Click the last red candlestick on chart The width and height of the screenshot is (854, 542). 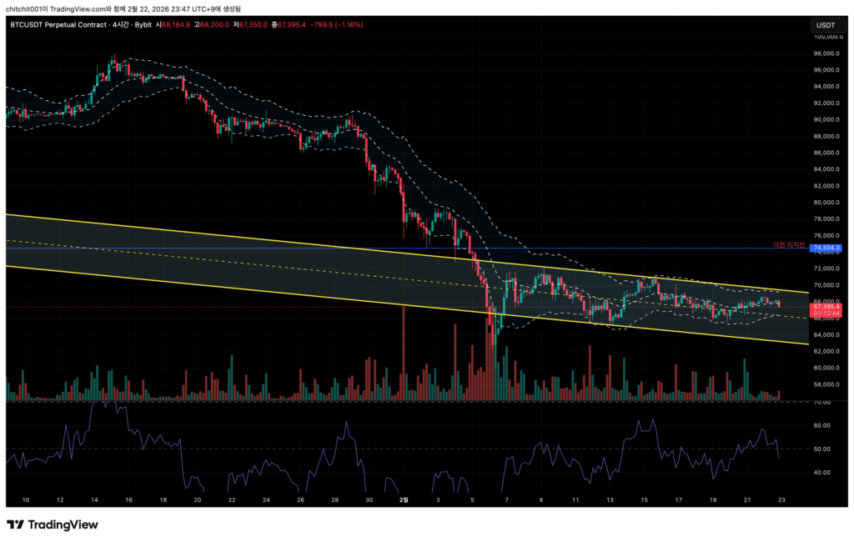coord(779,304)
